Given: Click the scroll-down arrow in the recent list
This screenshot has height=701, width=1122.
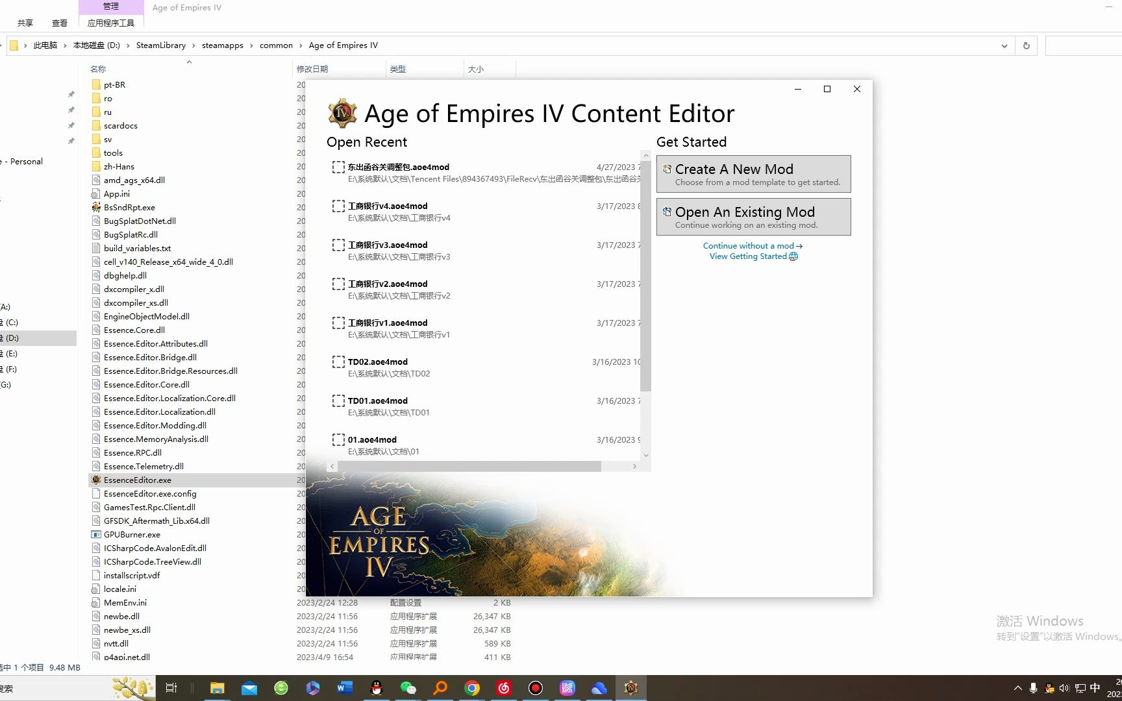Looking at the screenshot, I should pos(645,455).
